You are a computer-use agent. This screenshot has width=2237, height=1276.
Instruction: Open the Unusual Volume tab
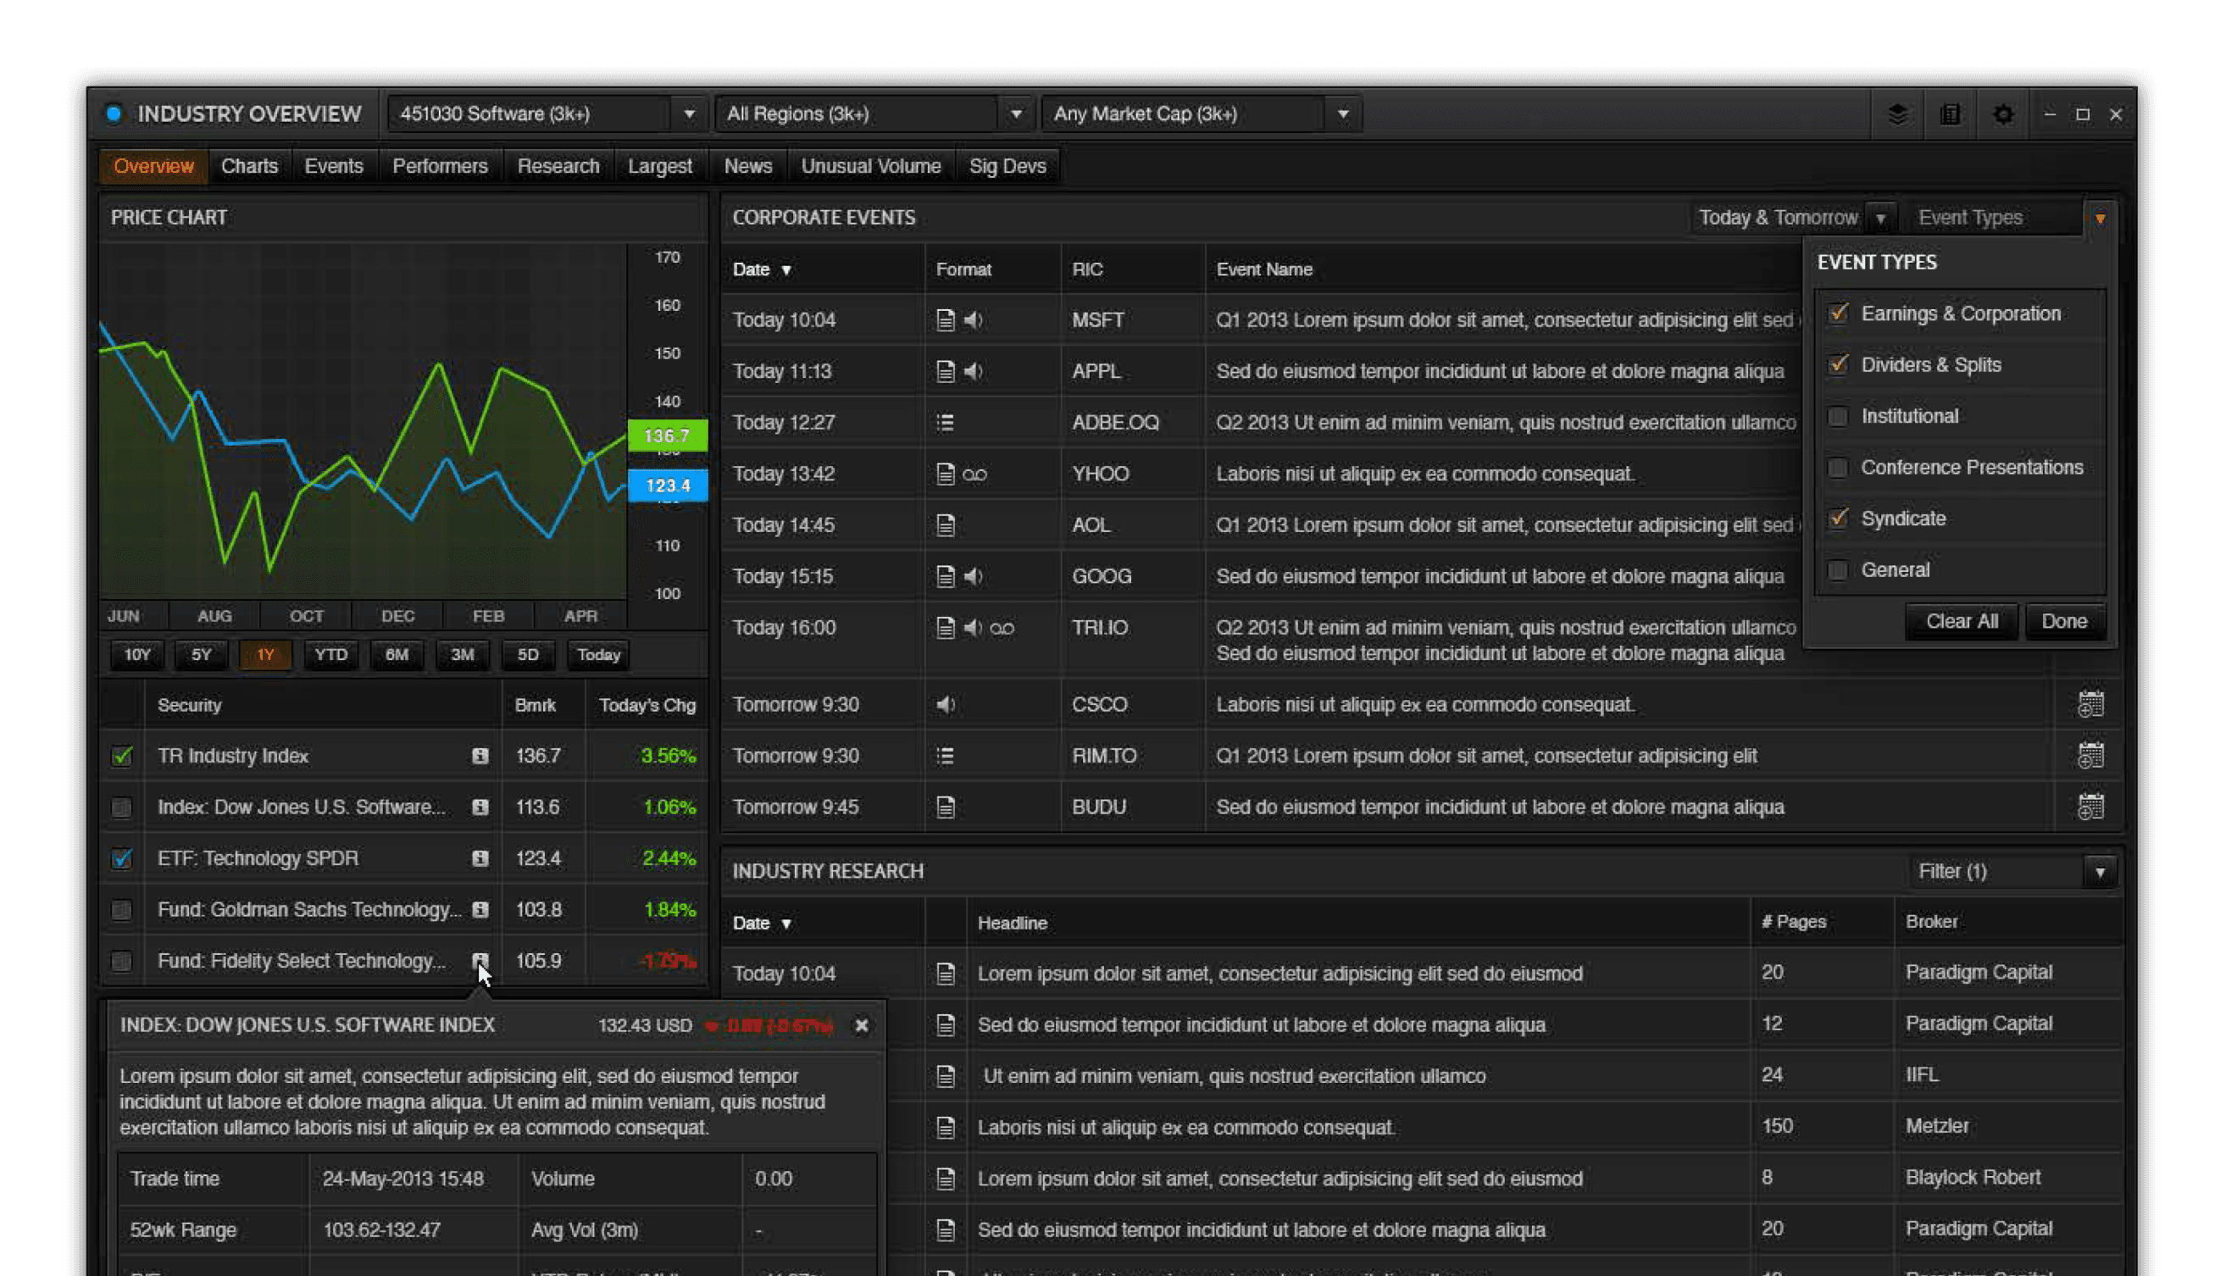870,167
